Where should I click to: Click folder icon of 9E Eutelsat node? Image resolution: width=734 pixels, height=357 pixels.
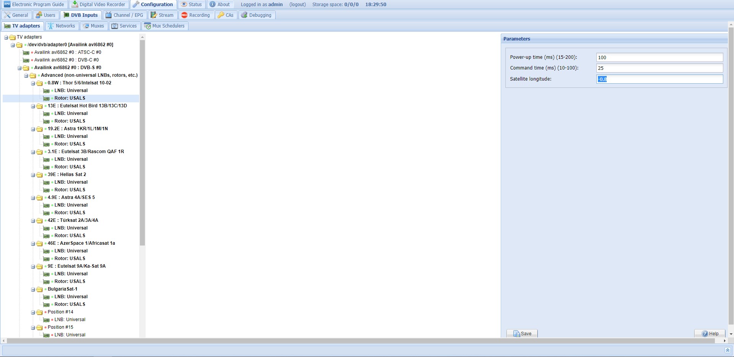(40, 267)
